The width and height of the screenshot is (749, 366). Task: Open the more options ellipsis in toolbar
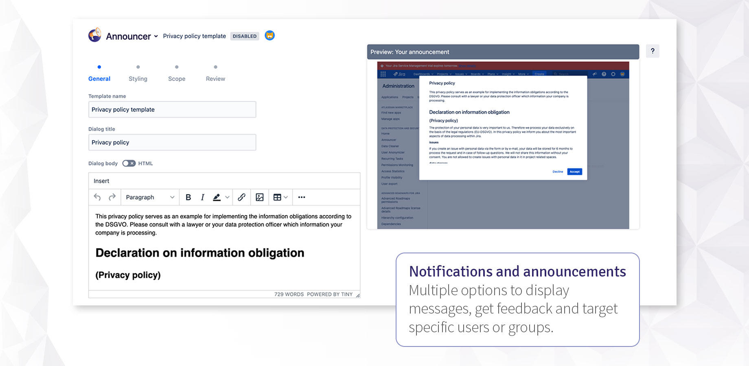[x=301, y=197]
